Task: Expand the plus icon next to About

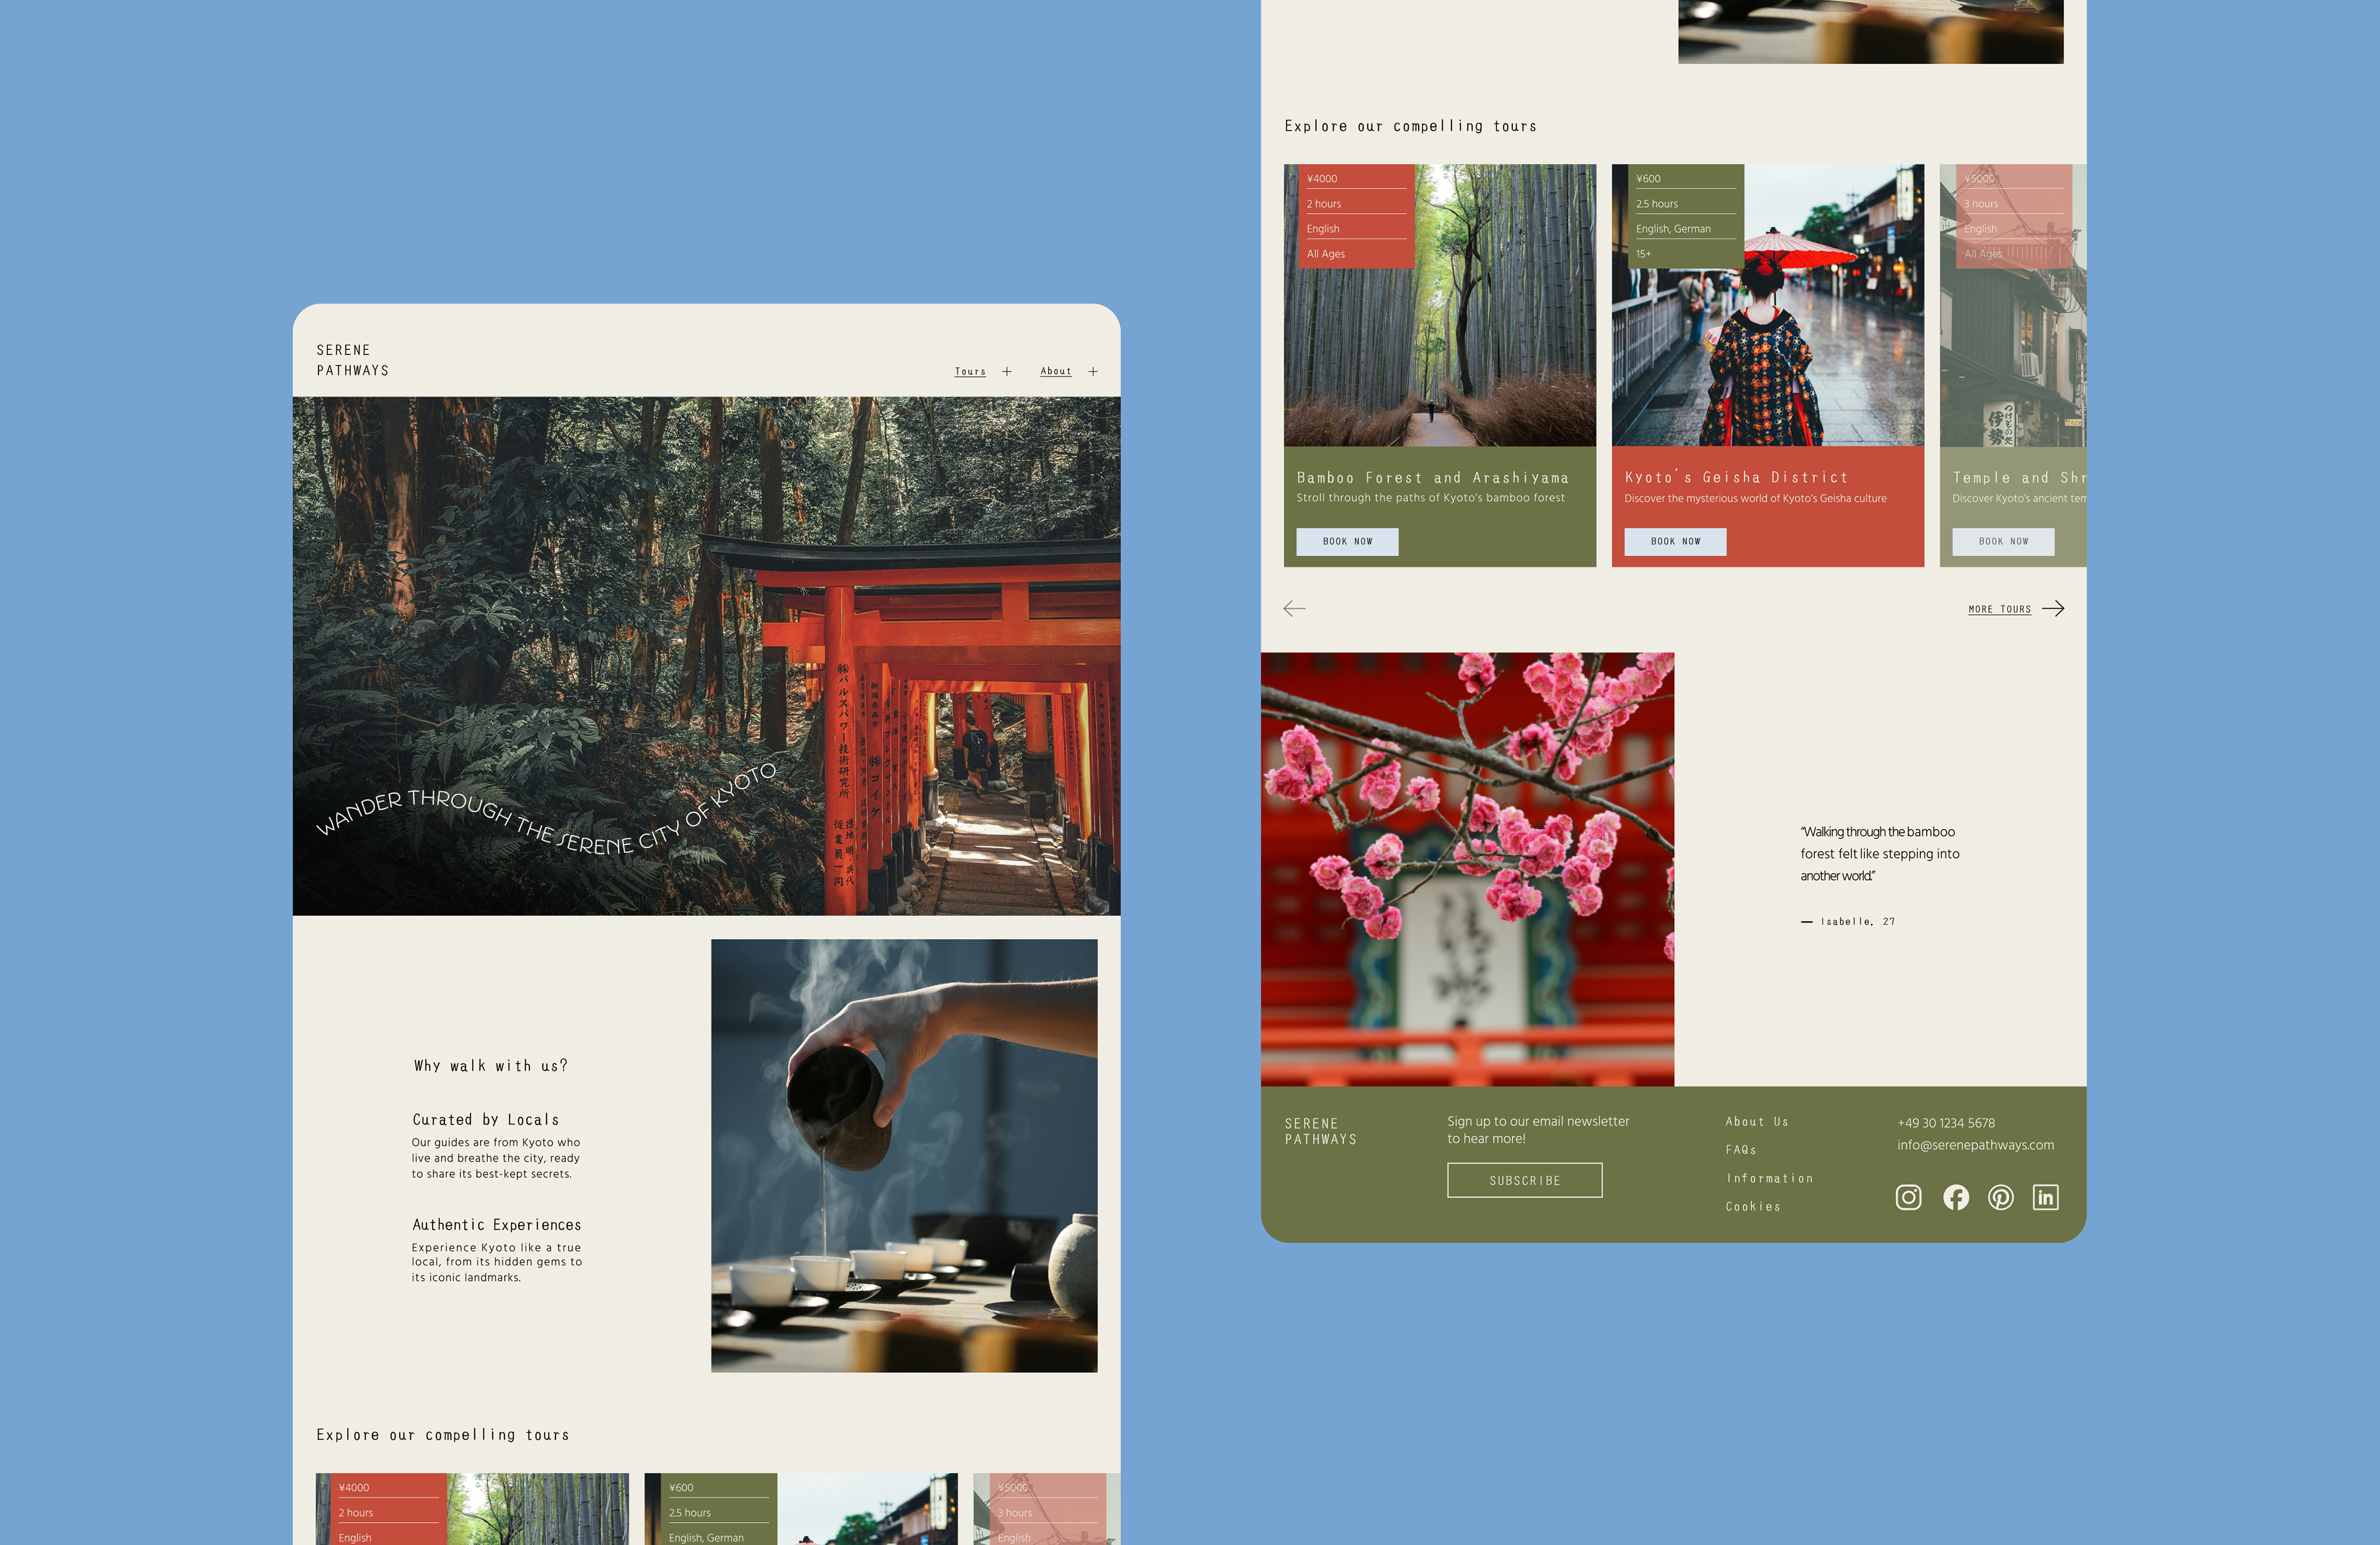Action: click(x=1093, y=372)
